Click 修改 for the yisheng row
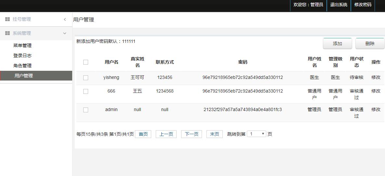The image size is (385, 176). 376,78
